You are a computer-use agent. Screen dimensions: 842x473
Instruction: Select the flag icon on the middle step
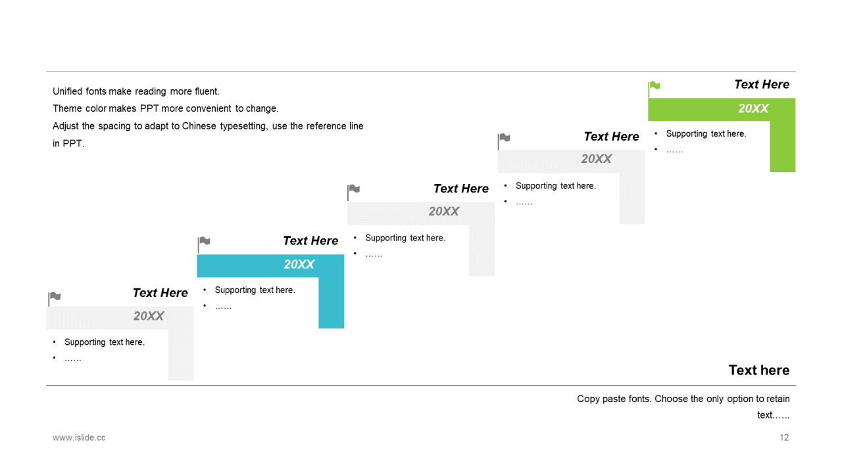tap(354, 192)
